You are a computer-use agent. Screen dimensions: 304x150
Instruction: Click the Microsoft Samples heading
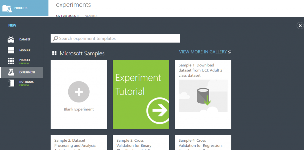point(82,53)
